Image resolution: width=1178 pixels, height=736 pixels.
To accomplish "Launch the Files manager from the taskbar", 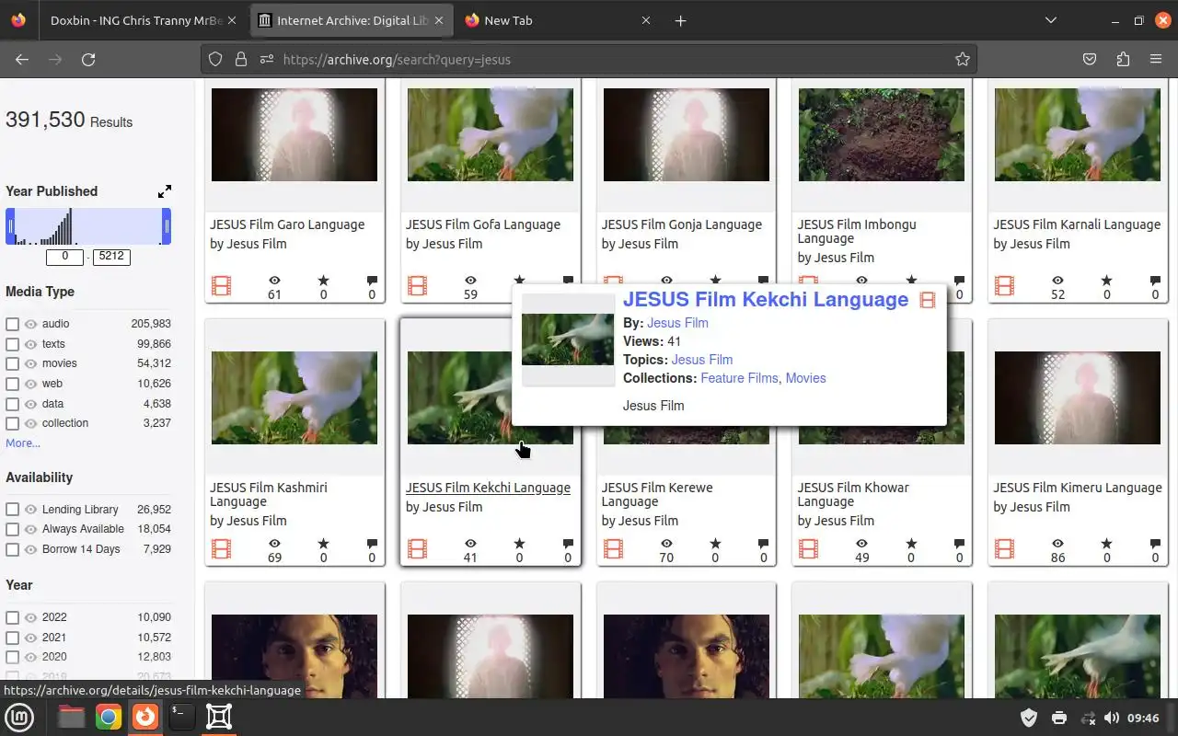I will tap(71, 717).
